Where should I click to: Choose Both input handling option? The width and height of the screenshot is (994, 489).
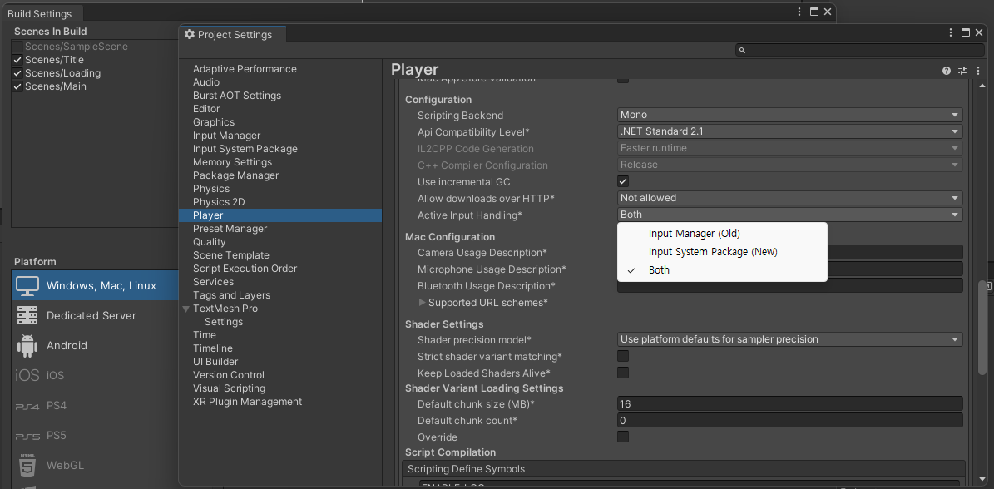(722, 269)
